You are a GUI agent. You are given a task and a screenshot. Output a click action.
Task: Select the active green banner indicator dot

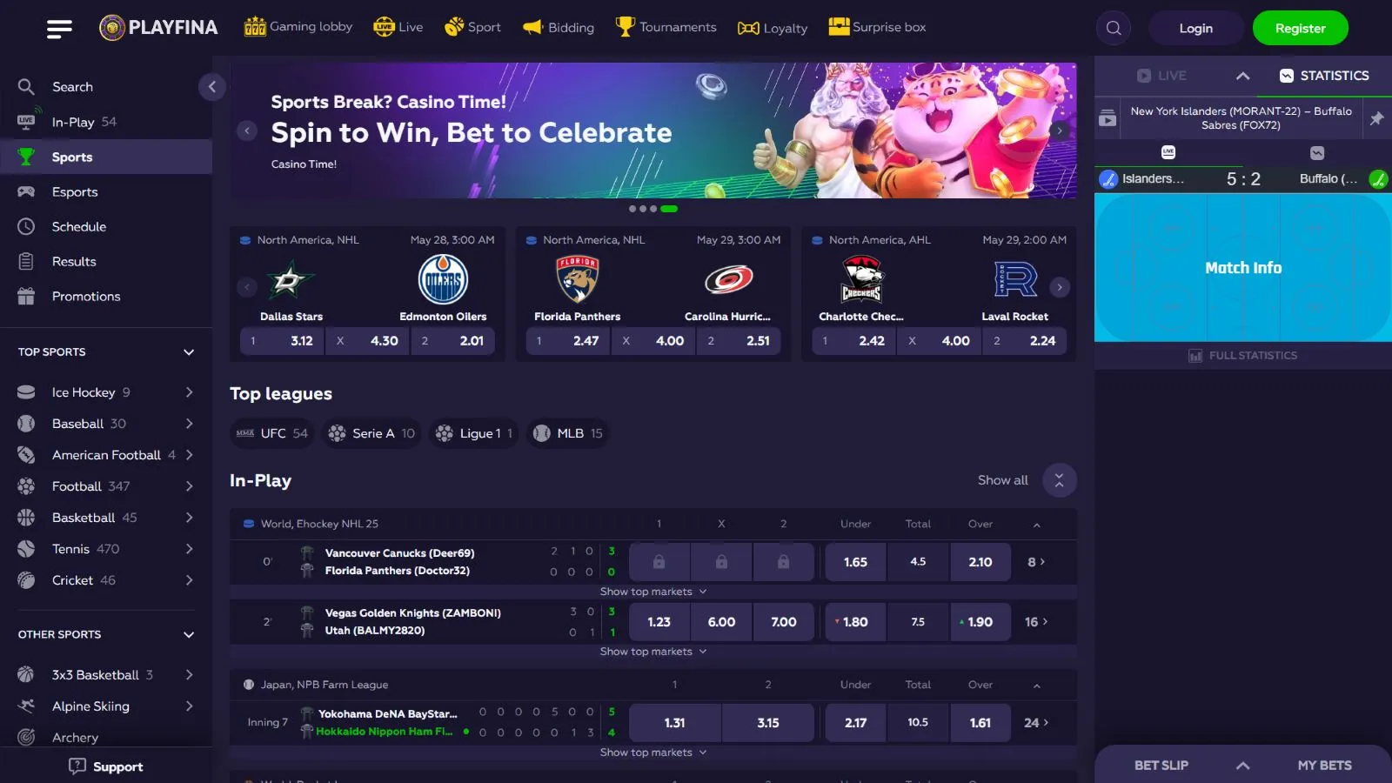click(x=669, y=209)
